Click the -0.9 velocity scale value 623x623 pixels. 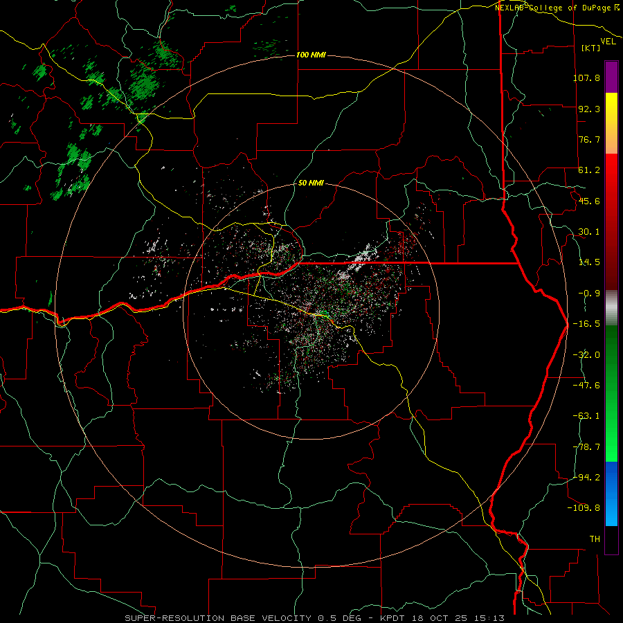pyautogui.click(x=589, y=294)
